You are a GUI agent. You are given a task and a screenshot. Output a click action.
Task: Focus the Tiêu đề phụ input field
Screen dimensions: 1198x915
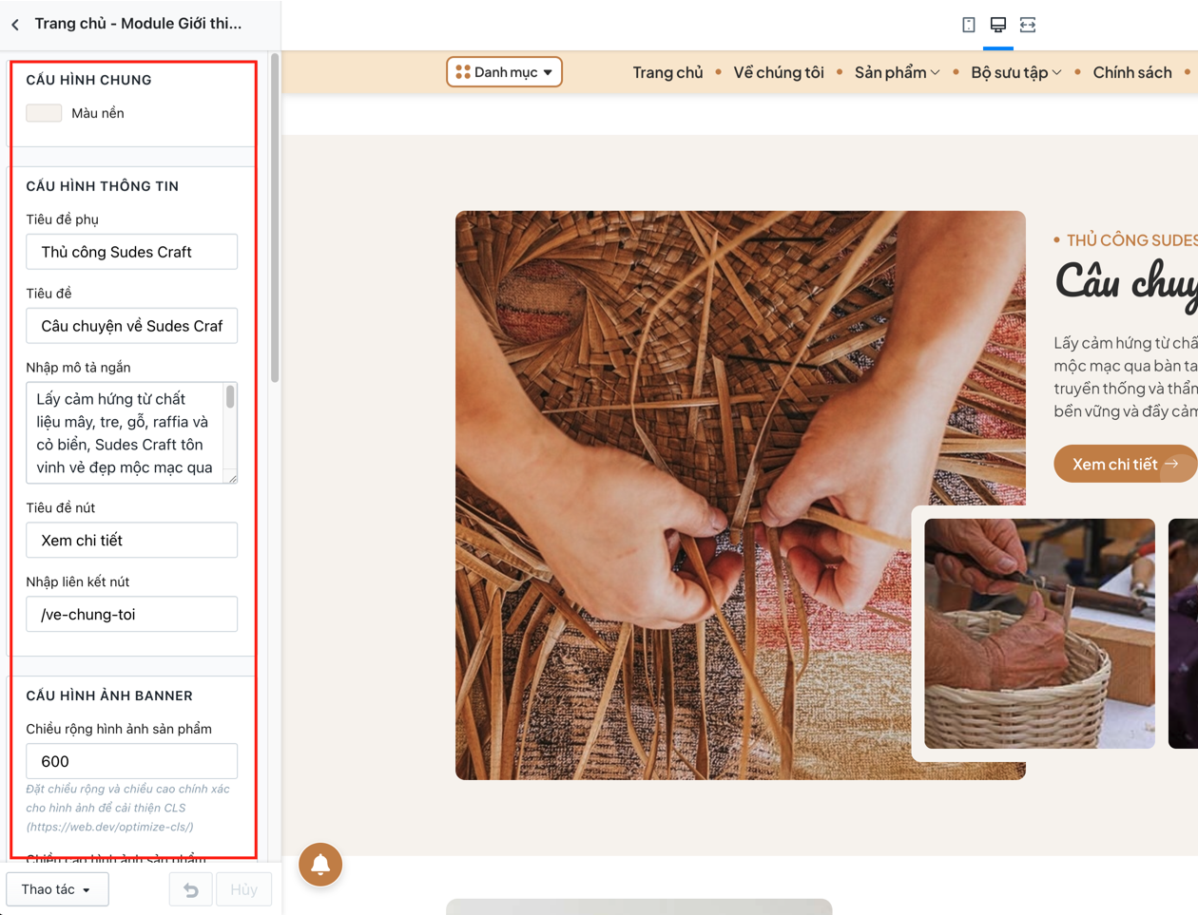click(x=131, y=252)
